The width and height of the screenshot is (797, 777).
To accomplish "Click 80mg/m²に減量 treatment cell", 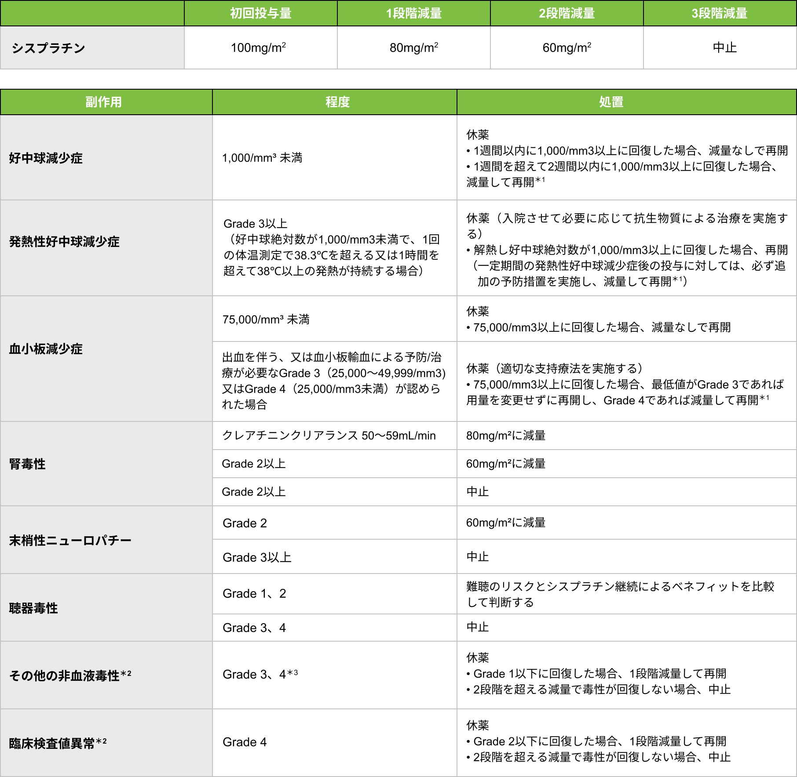I will click(x=627, y=436).
